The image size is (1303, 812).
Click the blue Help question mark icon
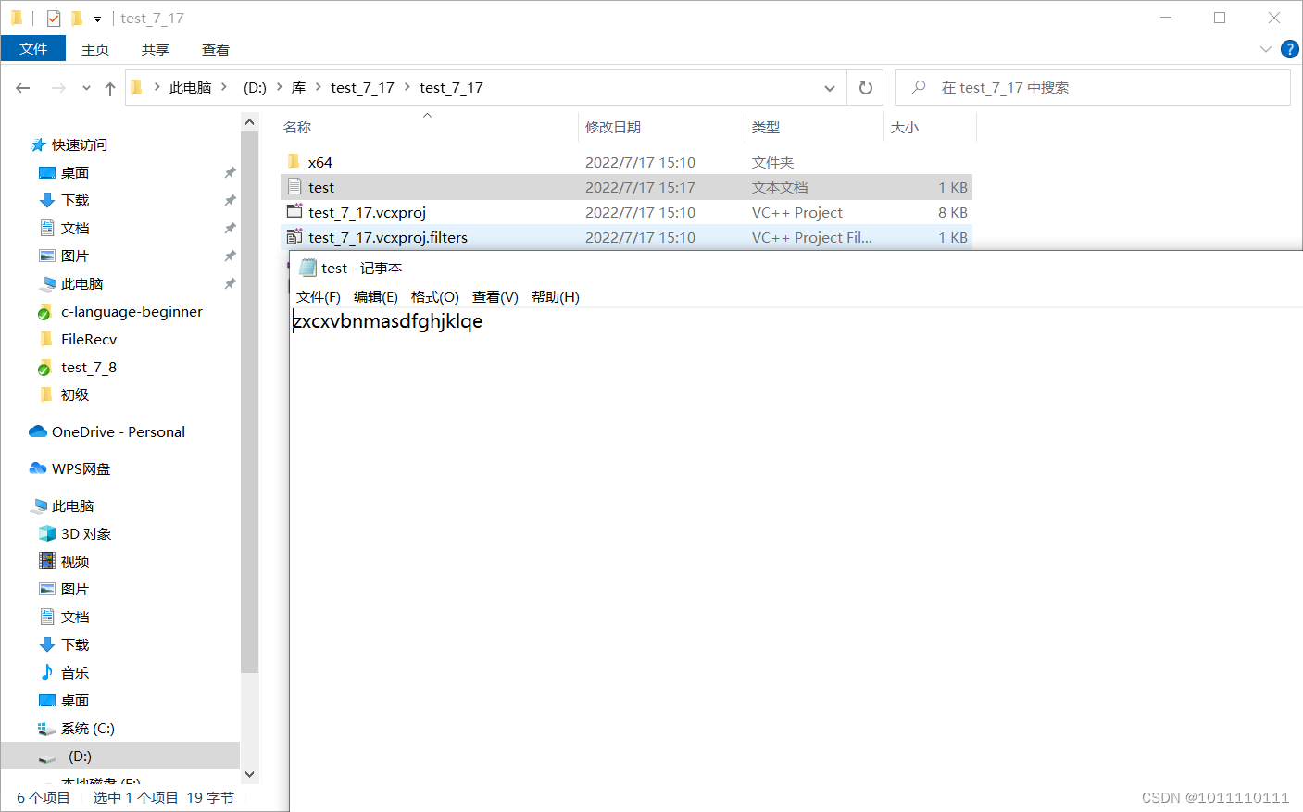pos(1289,49)
